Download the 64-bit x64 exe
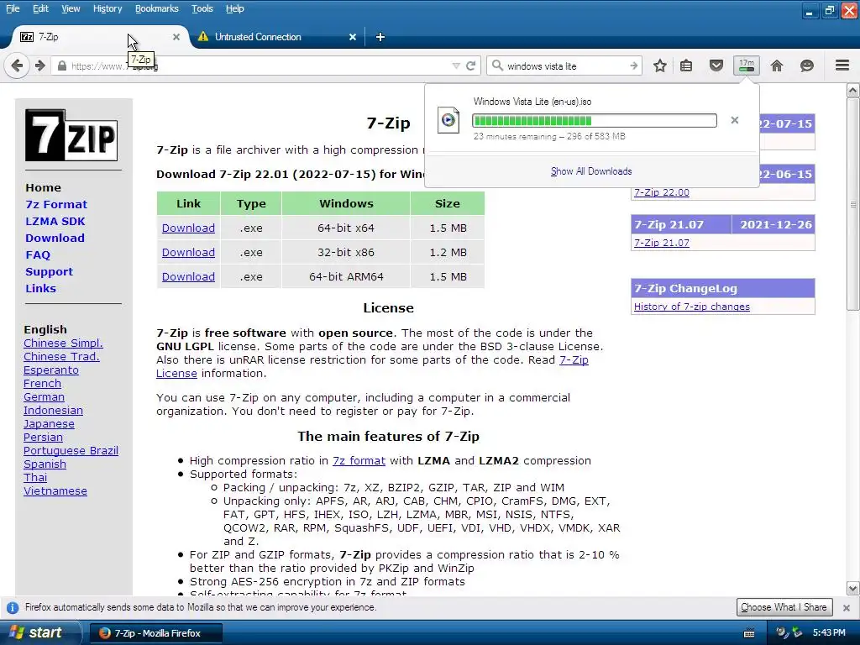860x645 pixels. pyautogui.click(x=188, y=228)
